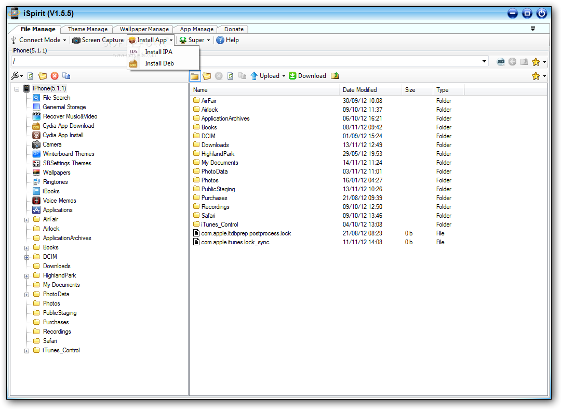Open the tab strip overflow dropdown at the far right
Screen dimensions: 562x410
click(x=533, y=29)
